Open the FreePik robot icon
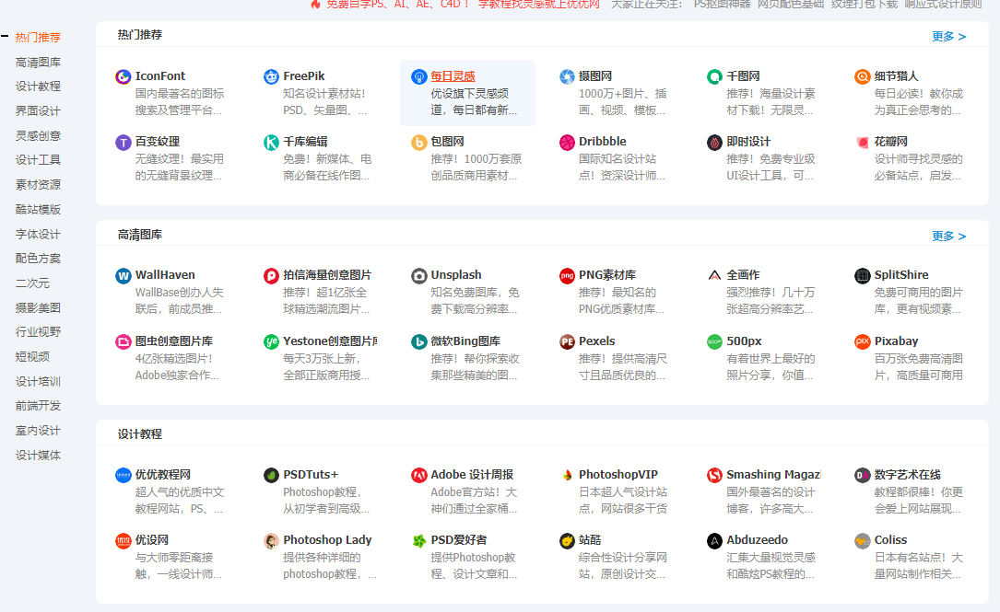1000x612 pixels. coord(271,77)
